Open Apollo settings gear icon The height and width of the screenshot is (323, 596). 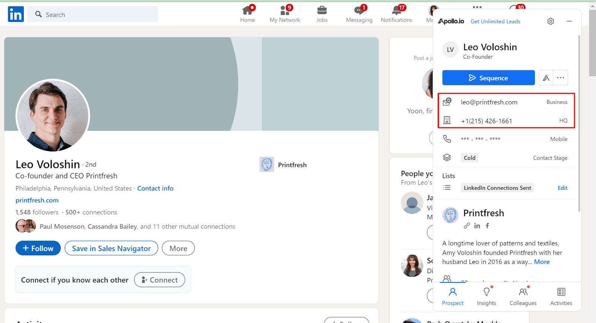(x=551, y=21)
